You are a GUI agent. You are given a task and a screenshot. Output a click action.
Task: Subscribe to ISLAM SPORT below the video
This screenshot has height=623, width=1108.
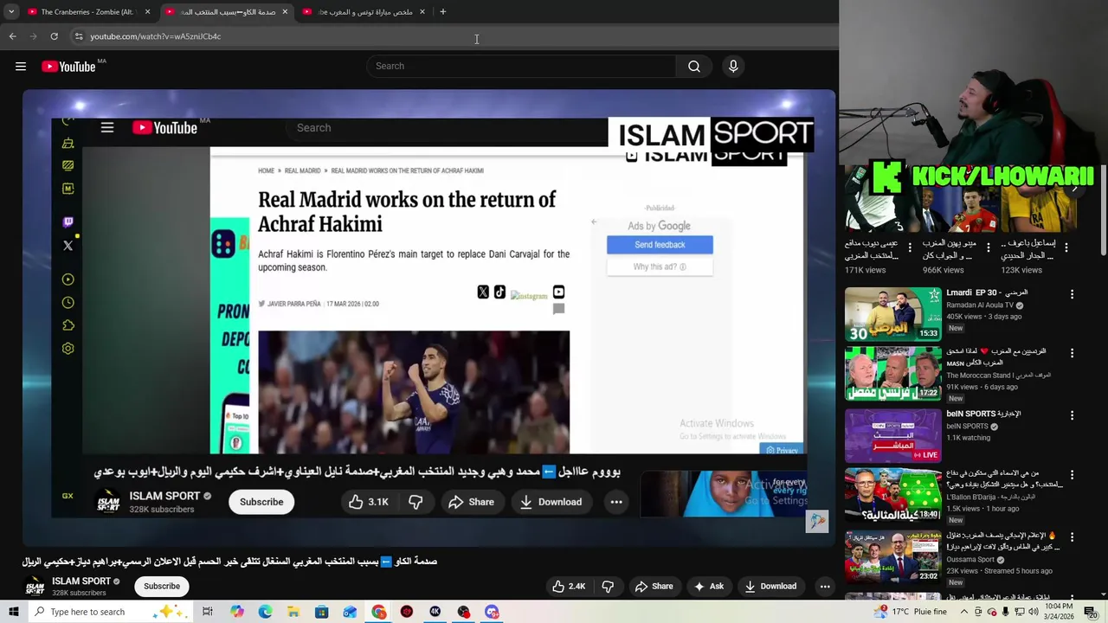click(x=162, y=586)
